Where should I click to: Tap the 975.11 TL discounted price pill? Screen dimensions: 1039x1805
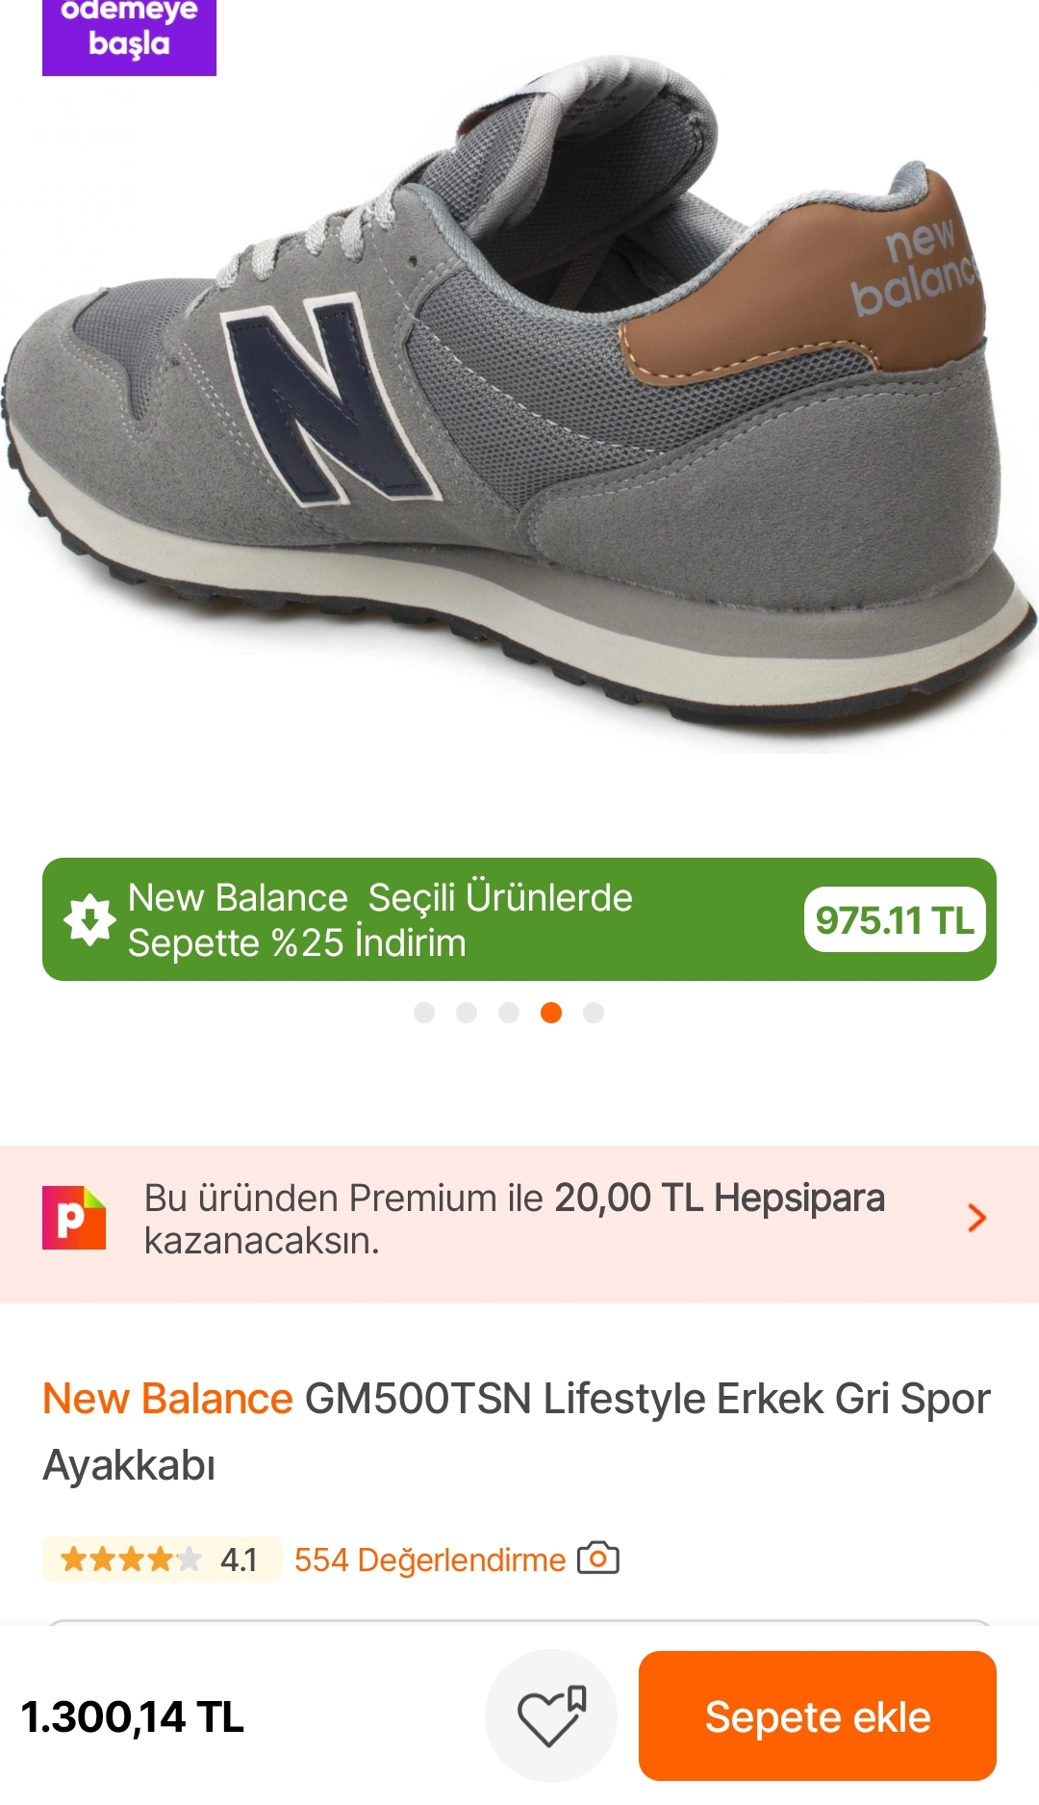click(x=895, y=919)
